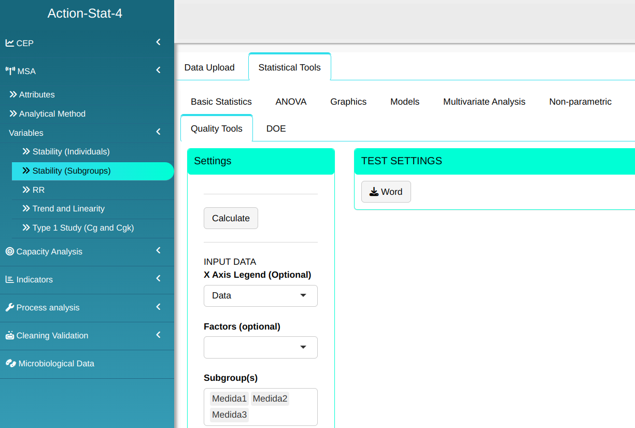Viewport: 635px width, 428px height.
Task: Open the Factors (optional) dropdown
Action: pos(260,347)
